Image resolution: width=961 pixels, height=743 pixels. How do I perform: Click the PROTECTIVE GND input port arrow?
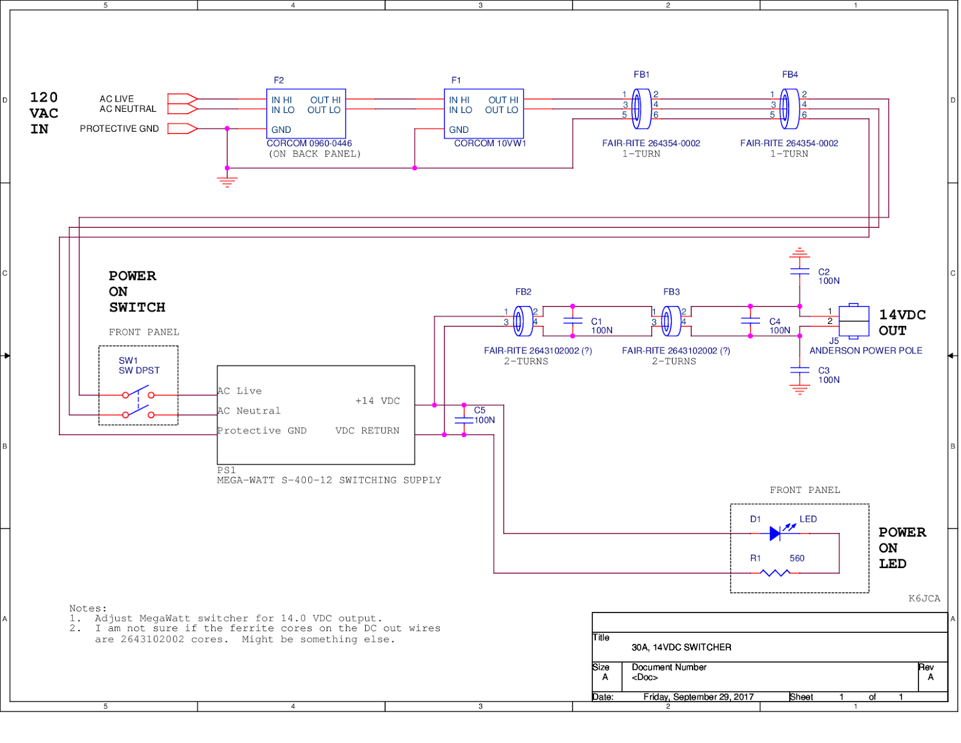coord(183,129)
